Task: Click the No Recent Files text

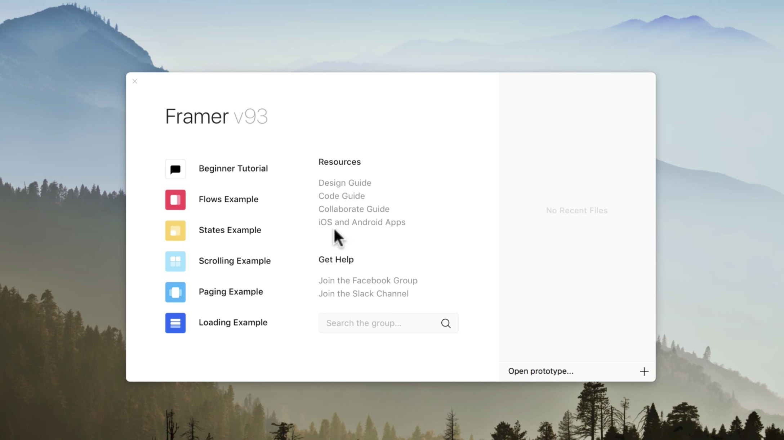Action: (x=576, y=211)
